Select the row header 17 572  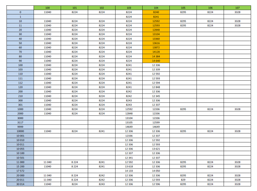click(x=20, y=171)
